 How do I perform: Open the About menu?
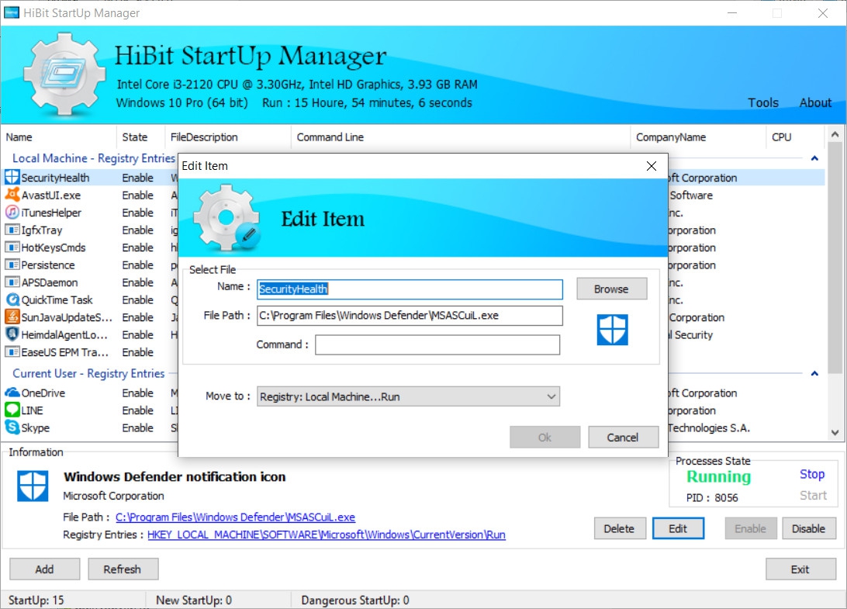[x=815, y=102]
